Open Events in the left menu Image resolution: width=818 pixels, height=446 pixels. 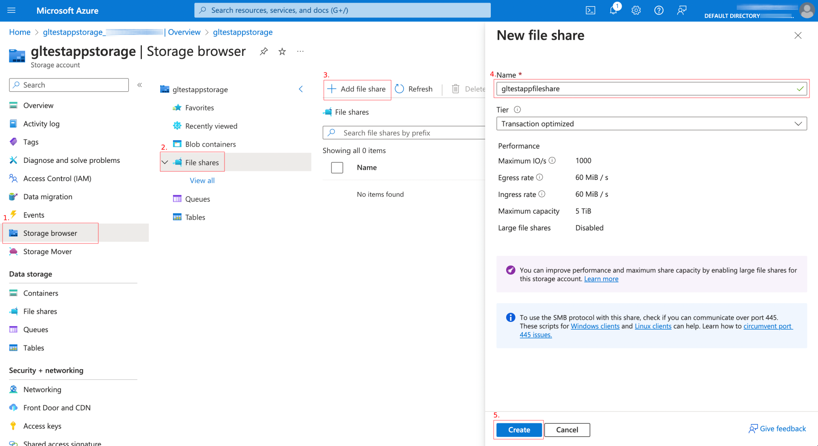pyautogui.click(x=34, y=215)
